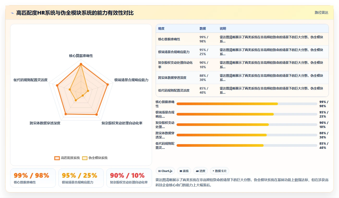The image size is (339, 198).
Task: Click the orange radar point near 极端场景合规响应能力
Action: click(x=107, y=84)
